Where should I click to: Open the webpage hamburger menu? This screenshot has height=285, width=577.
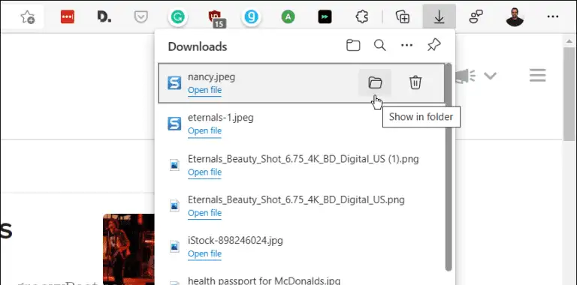tap(538, 76)
